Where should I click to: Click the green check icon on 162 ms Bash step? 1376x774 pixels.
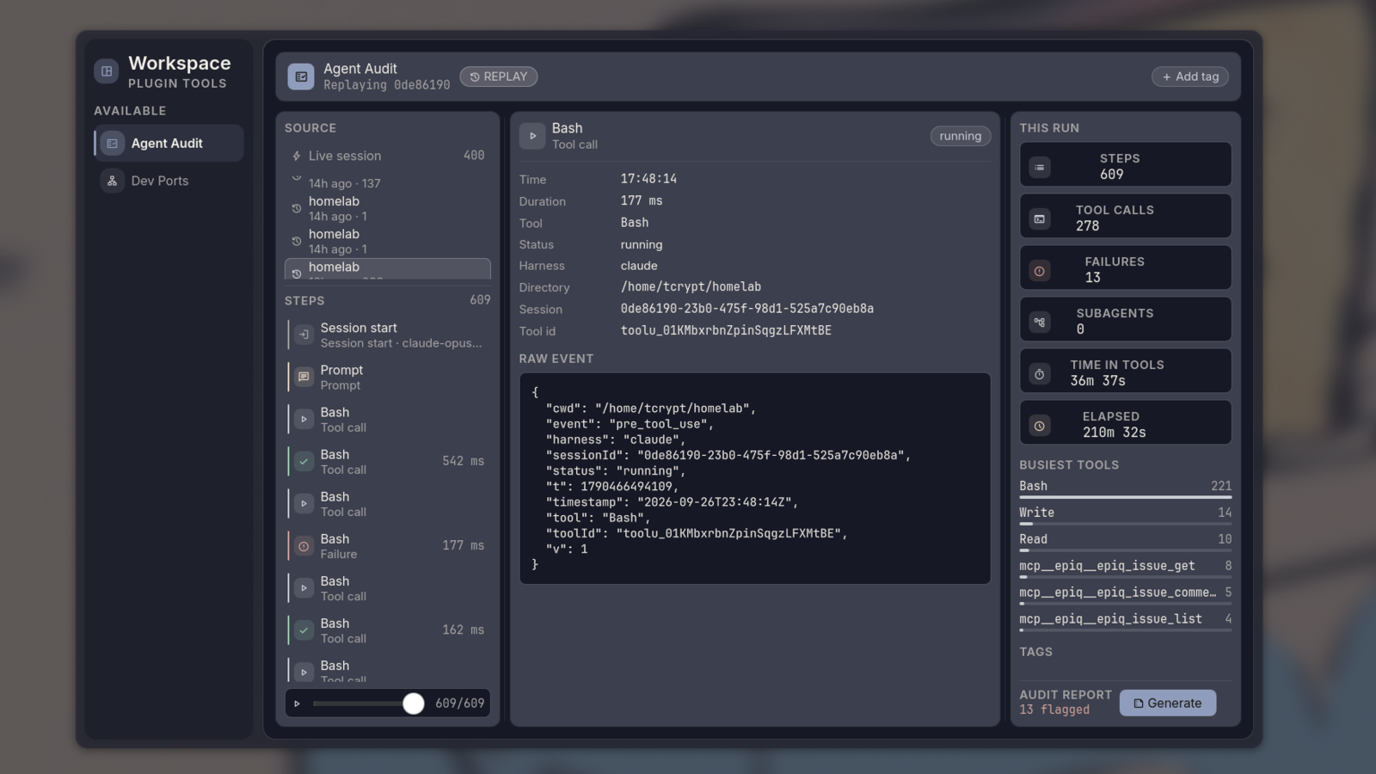[x=304, y=630]
